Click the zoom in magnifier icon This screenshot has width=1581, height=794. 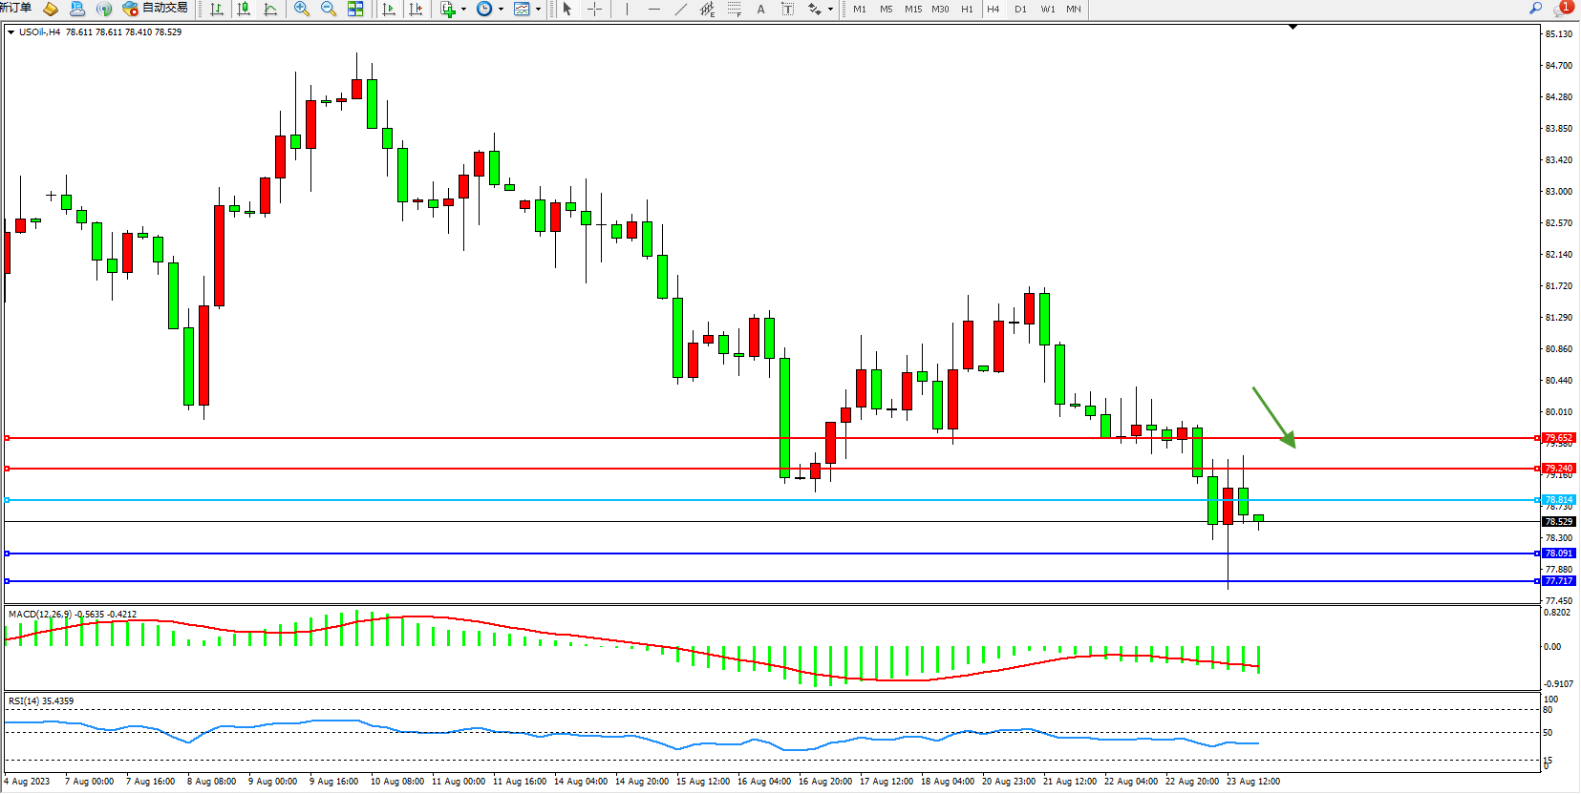302,9
